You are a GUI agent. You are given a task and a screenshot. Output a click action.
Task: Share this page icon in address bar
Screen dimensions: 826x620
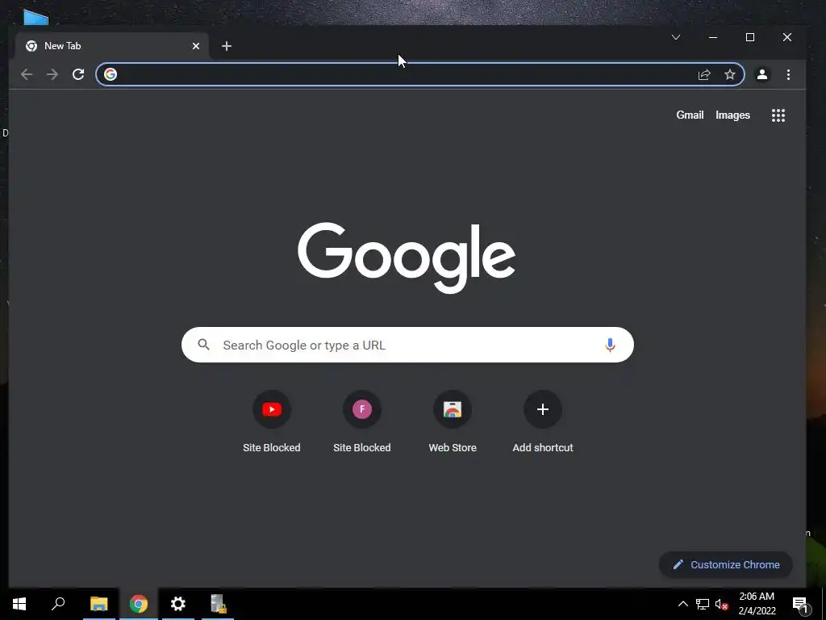(704, 74)
